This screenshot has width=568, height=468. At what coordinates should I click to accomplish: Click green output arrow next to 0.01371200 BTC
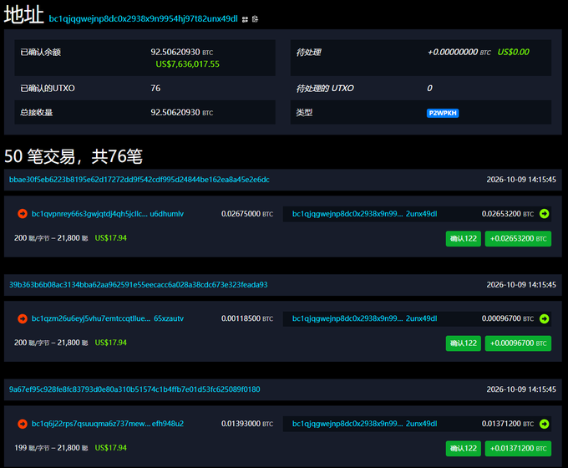544,424
